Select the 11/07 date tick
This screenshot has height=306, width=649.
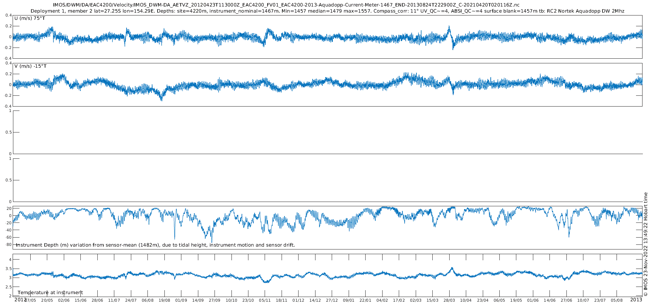point(114,300)
